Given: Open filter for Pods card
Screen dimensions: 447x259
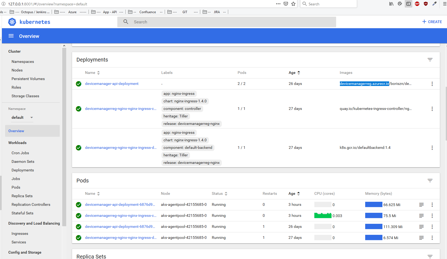Looking at the screenshot, I should click(430, 181).
